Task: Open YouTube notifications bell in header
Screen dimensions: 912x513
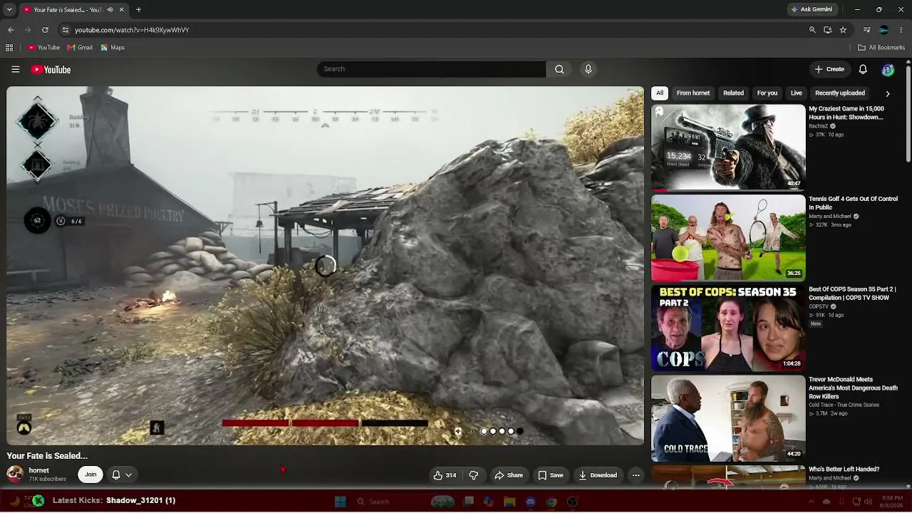Action: click(x=863, y=69)
